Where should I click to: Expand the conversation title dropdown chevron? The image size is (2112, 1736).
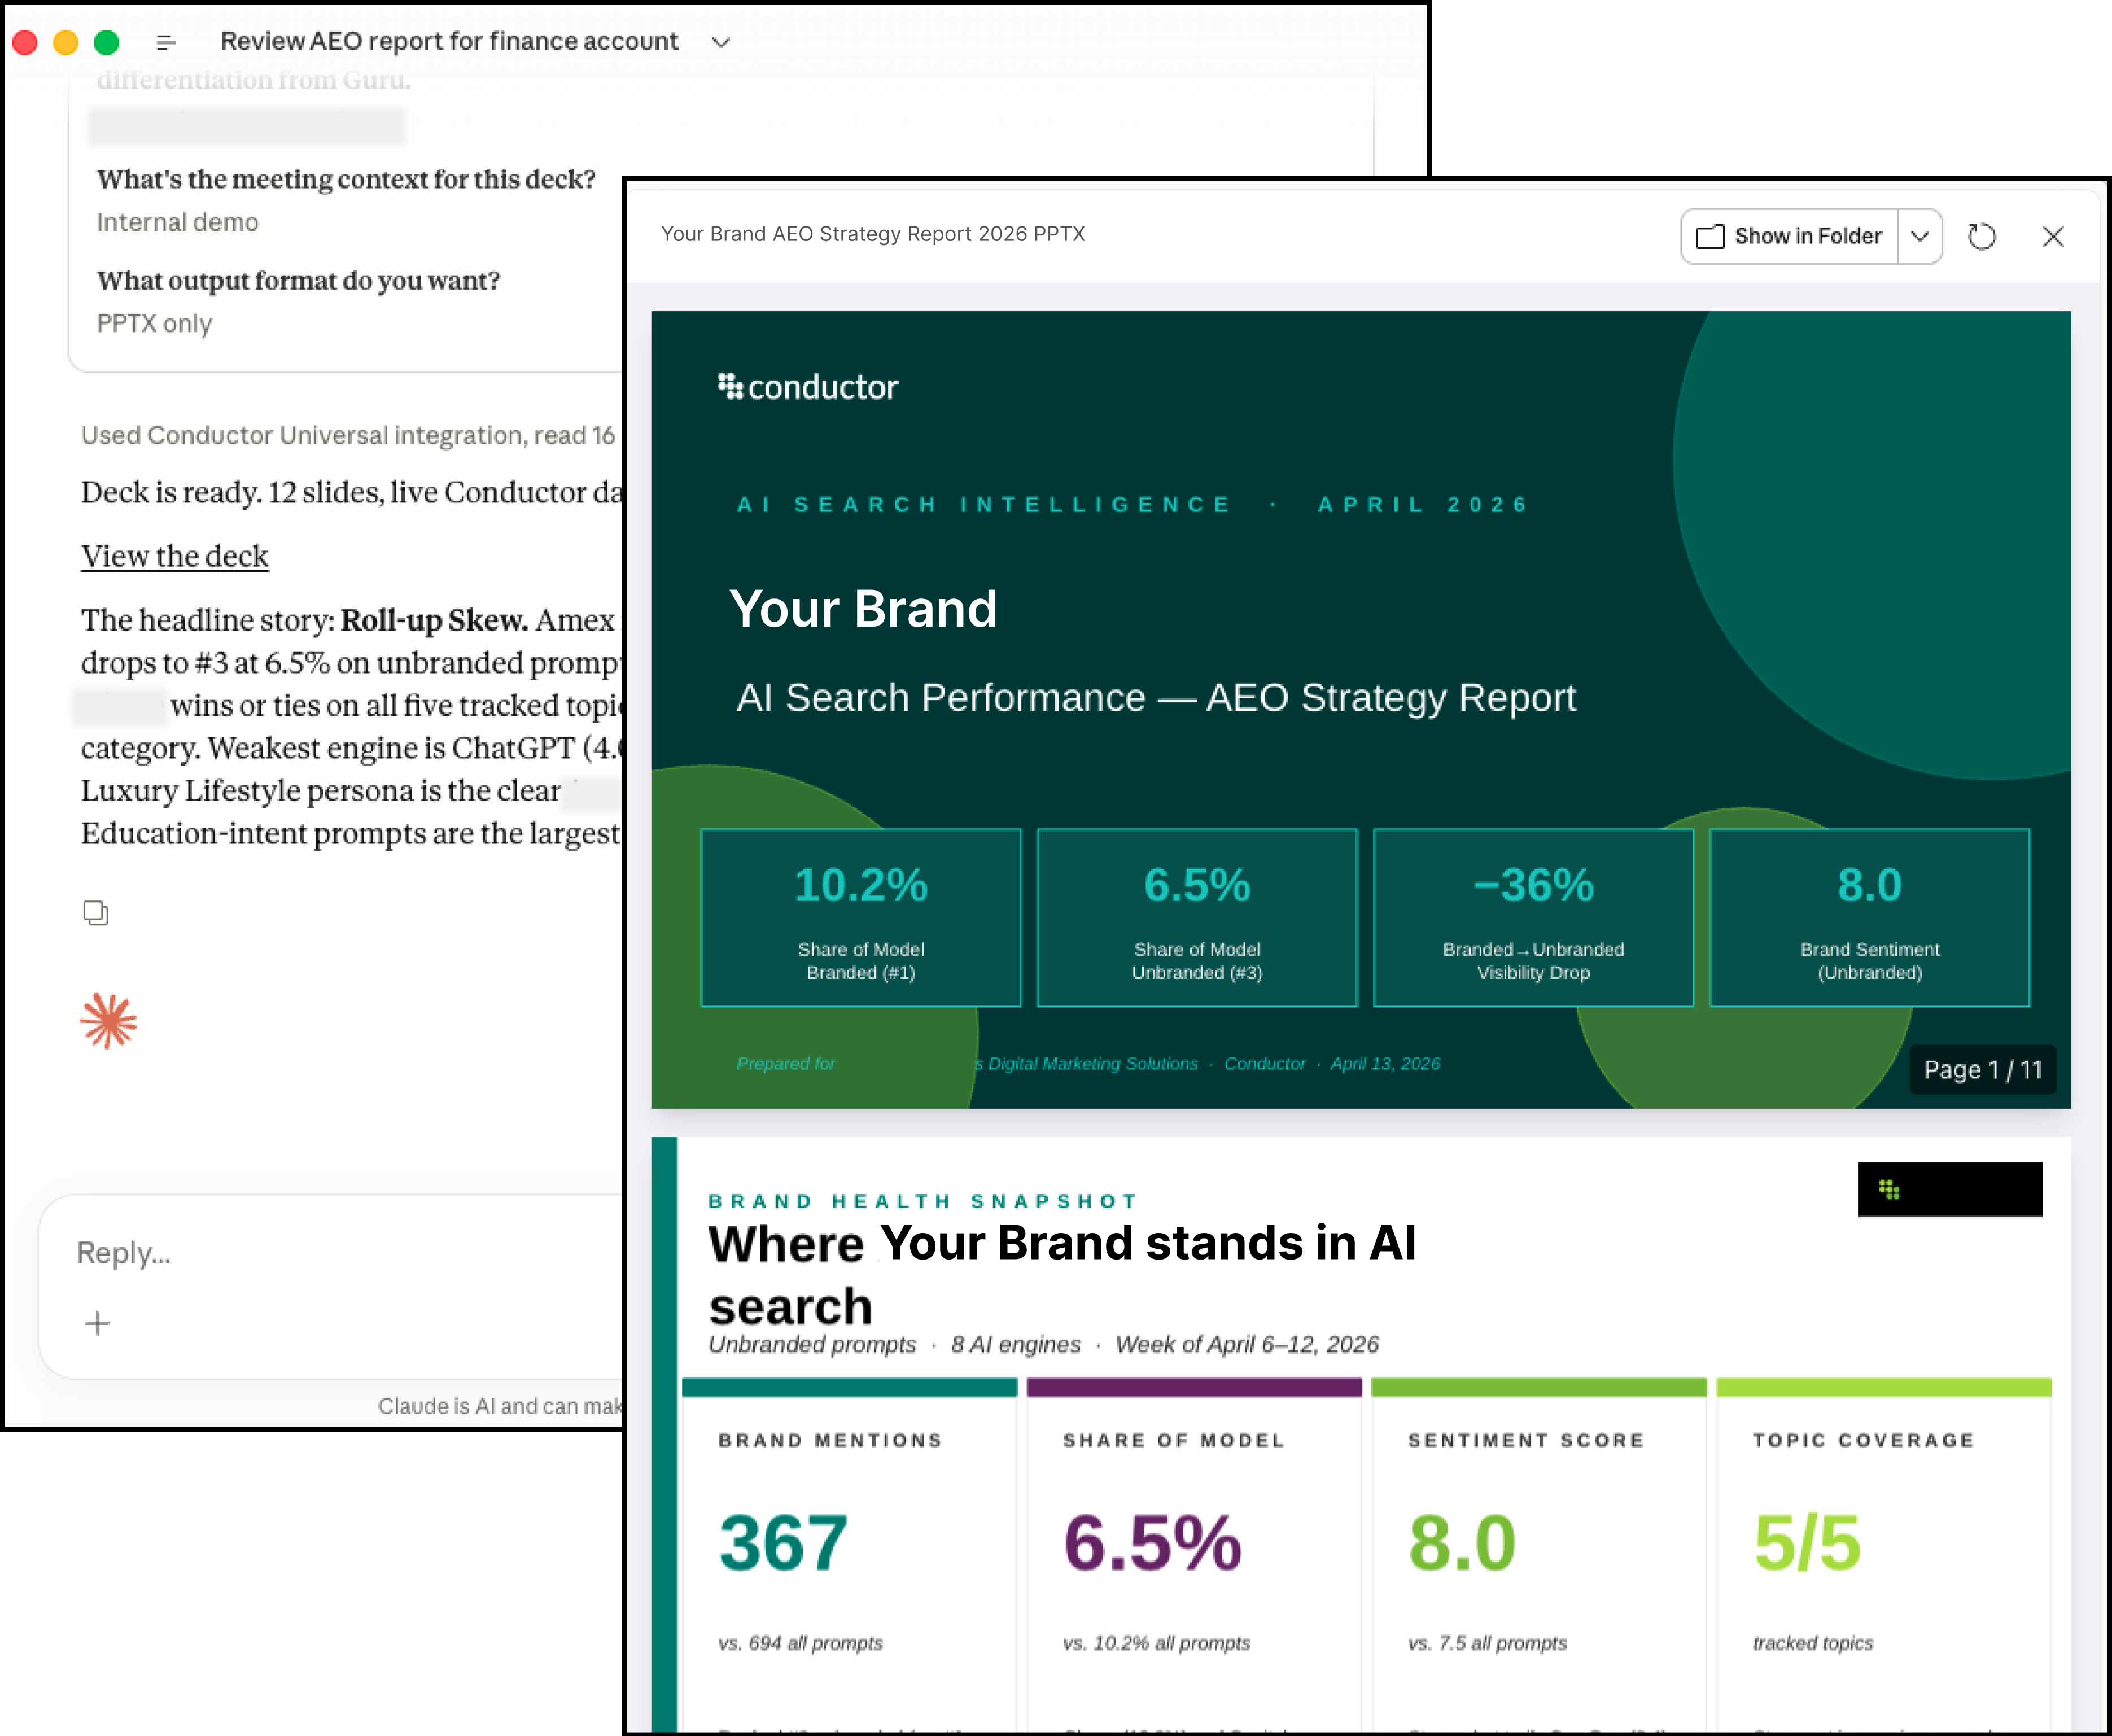[x=720, y=42]
